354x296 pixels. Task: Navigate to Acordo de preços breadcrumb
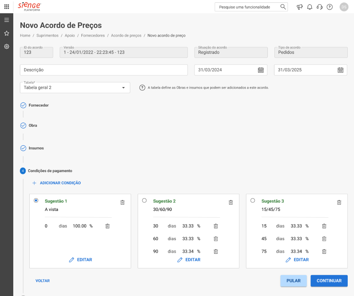(x=126, y=36)
